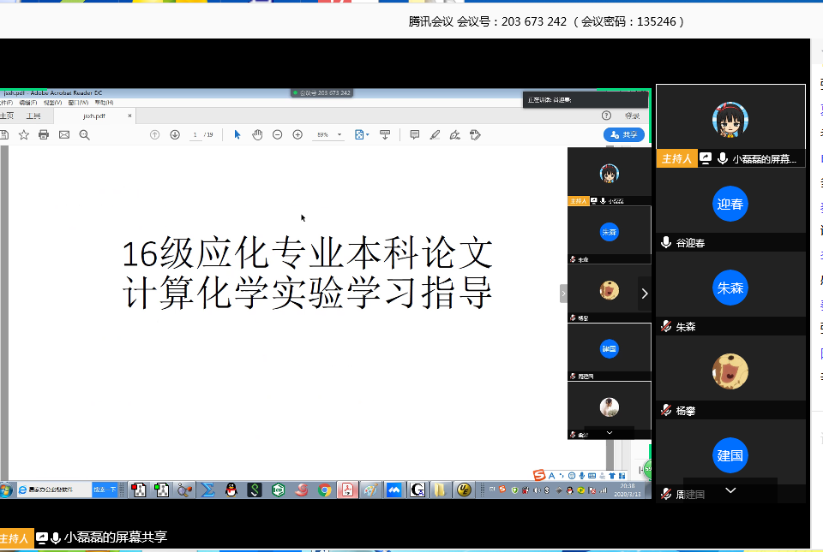Bookmark the PDF with the star icon

click(23, 134)
